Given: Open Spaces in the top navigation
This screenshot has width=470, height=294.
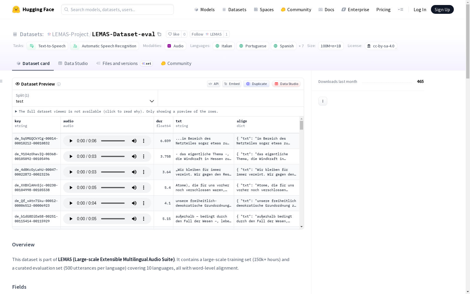Looking at the screenshot, I should 264,9.
